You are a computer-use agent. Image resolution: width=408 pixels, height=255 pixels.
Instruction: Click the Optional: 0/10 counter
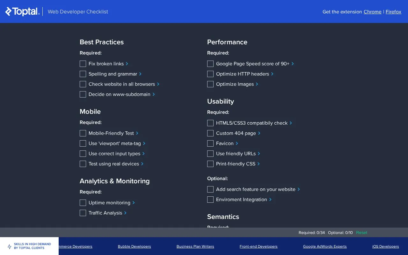[340, 233]
